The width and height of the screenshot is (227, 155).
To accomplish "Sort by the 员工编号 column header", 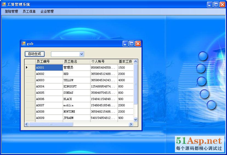I will (49, 62).
